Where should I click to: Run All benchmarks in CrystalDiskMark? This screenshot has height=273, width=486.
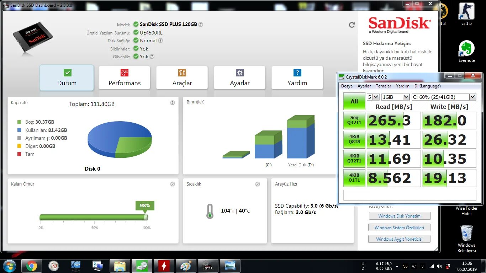(354, 101)
